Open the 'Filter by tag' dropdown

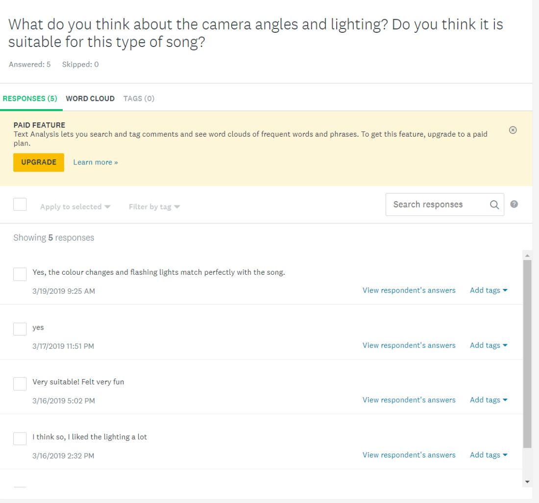(154, 207)
